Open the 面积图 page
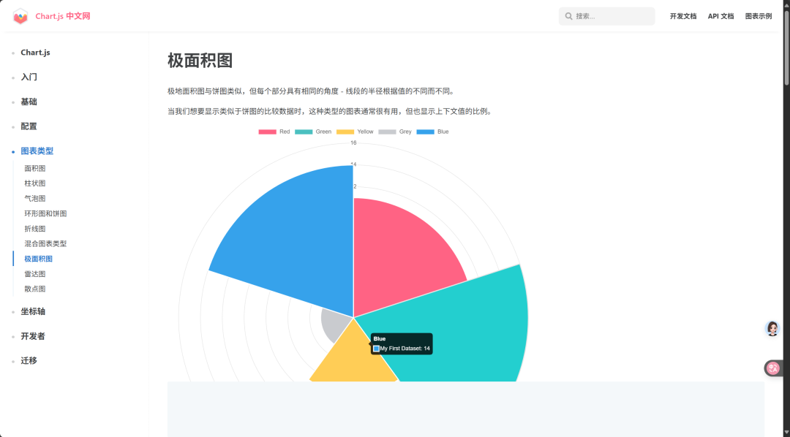Screen dimensions: 790x437 click(35, 168)
